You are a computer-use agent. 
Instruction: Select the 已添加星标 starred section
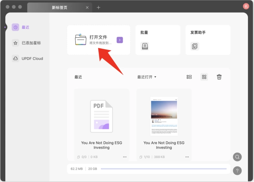click(26, 43)
